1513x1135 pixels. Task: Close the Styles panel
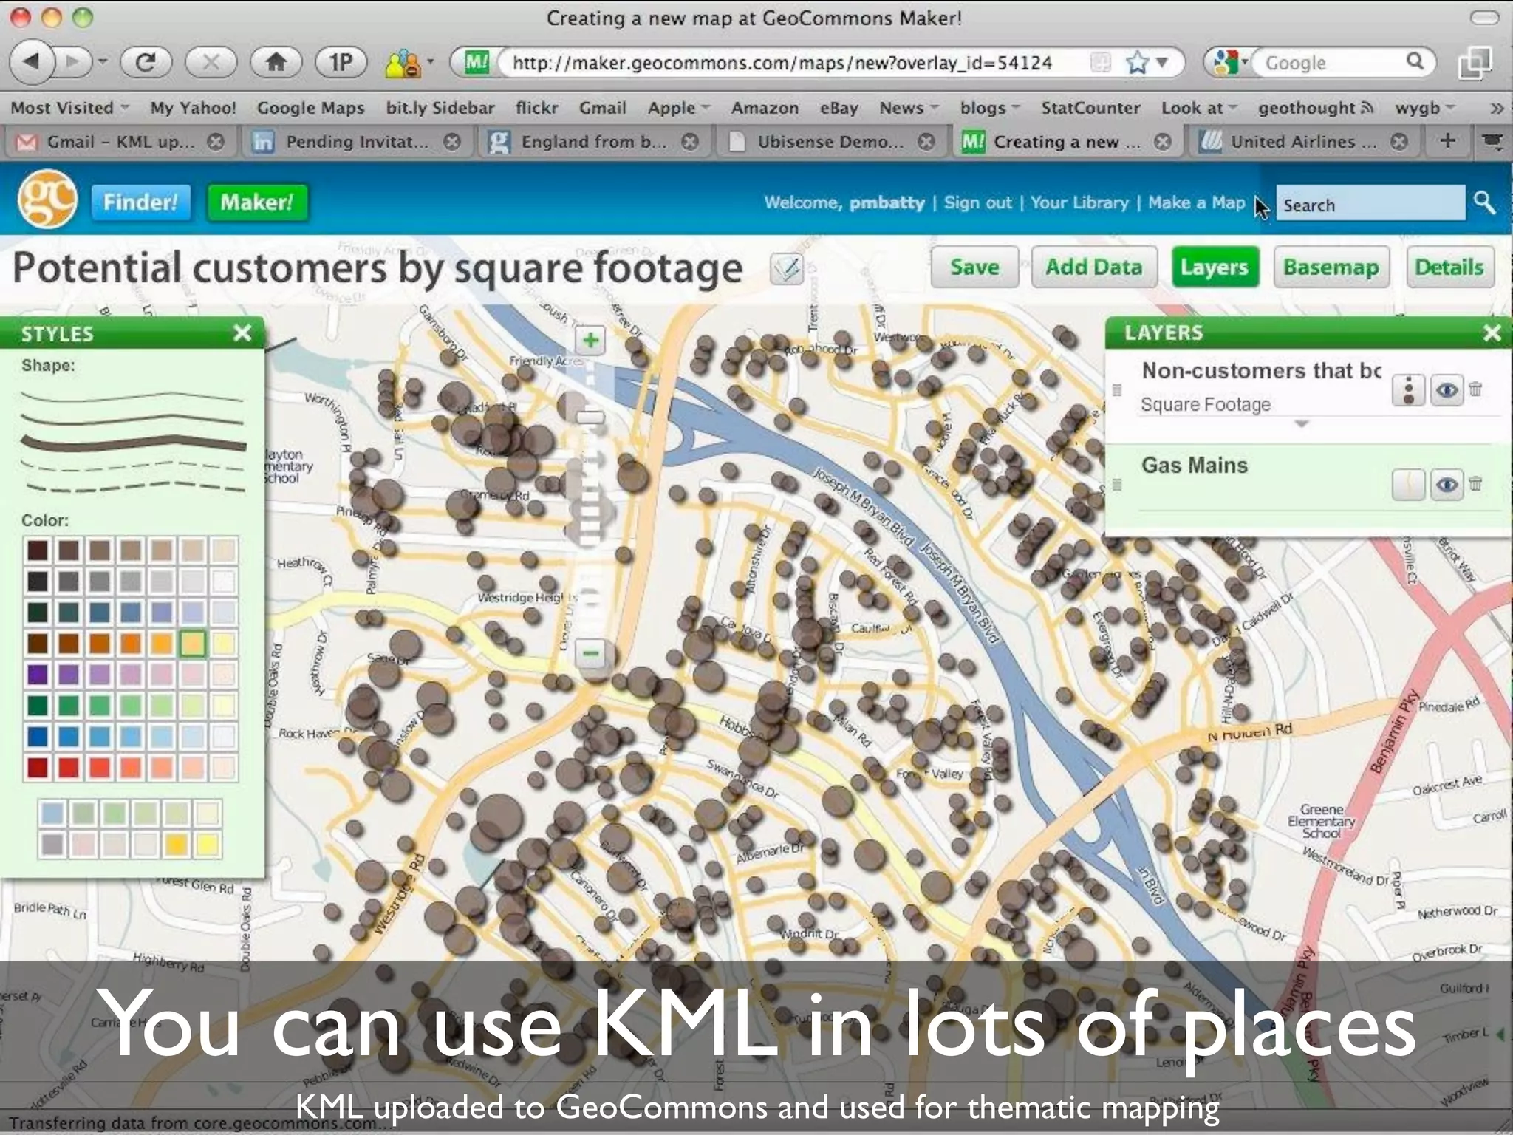[x=242, y=333]
